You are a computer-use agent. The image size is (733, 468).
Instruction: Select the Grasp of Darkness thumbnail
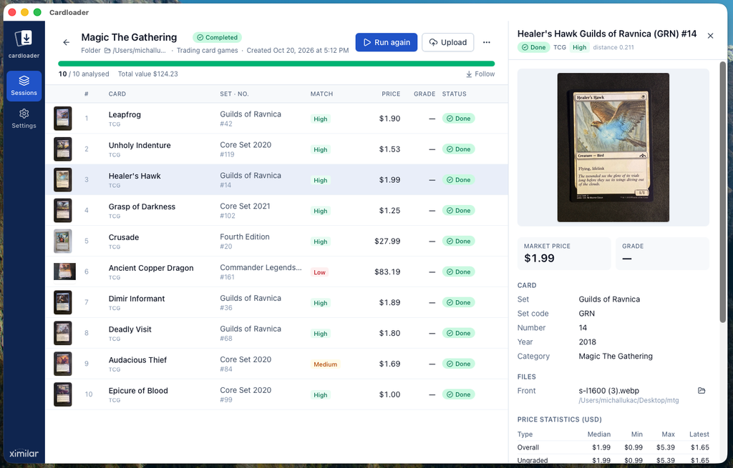pos(63,211)
